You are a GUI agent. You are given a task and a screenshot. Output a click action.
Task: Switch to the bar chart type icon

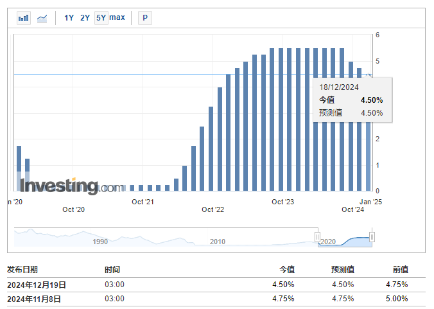(24, 18)
